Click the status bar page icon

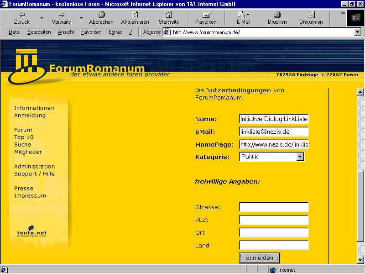pos(4,270)
